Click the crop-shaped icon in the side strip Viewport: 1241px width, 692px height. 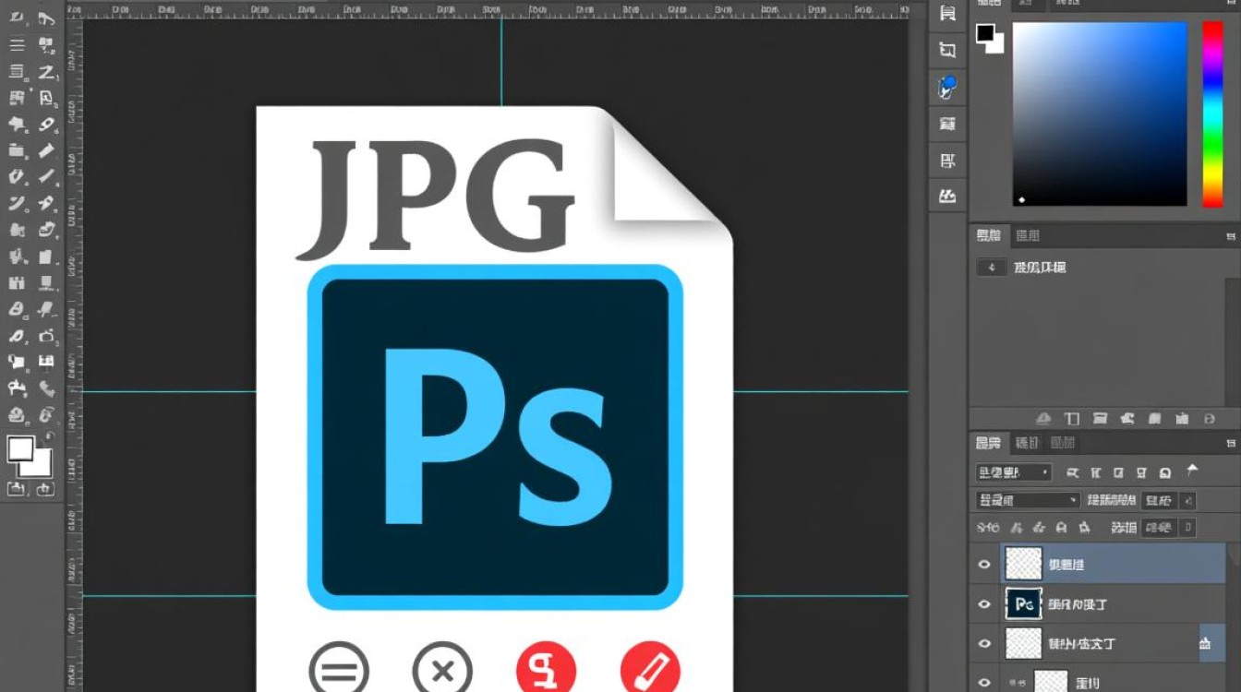pyautogui.click(x=946, y=50)
